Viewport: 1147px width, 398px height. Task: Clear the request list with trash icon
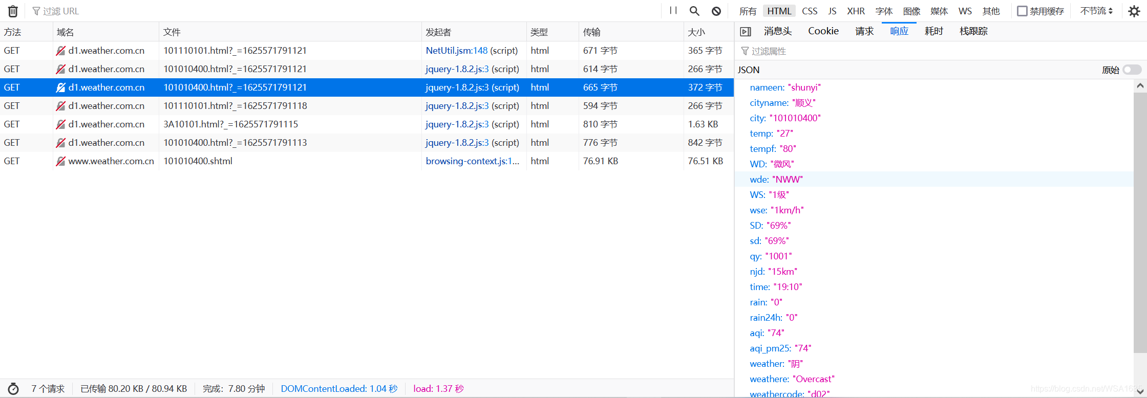tap(13, 11)
